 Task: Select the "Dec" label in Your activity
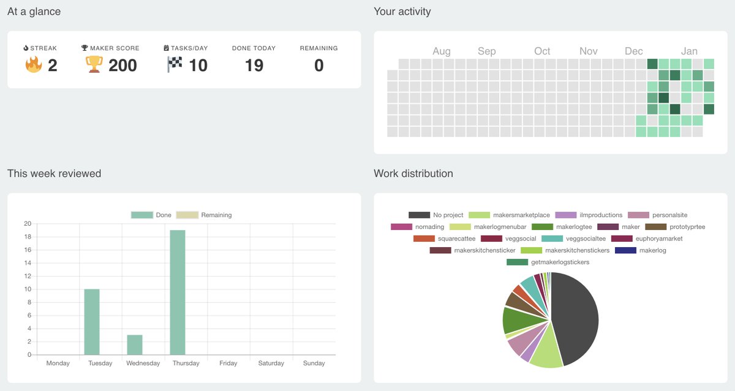634,51
